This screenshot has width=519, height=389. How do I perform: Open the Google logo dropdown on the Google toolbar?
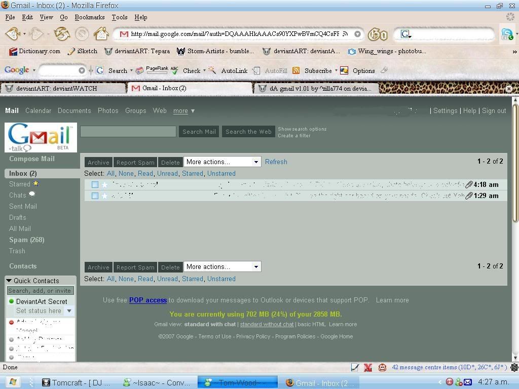tap(34, 70)
